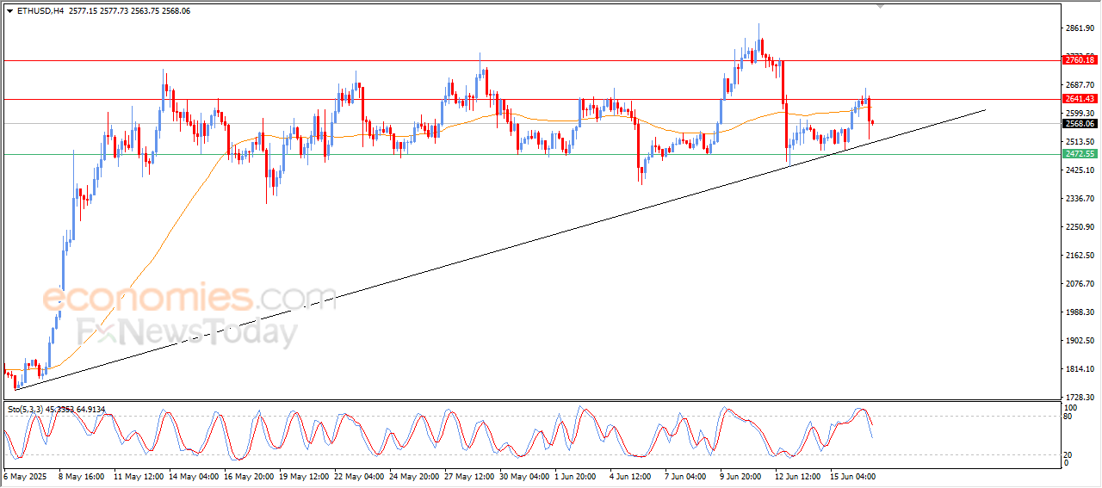
Task: Click the black 2568.06 current price label
Action: 1080,124
